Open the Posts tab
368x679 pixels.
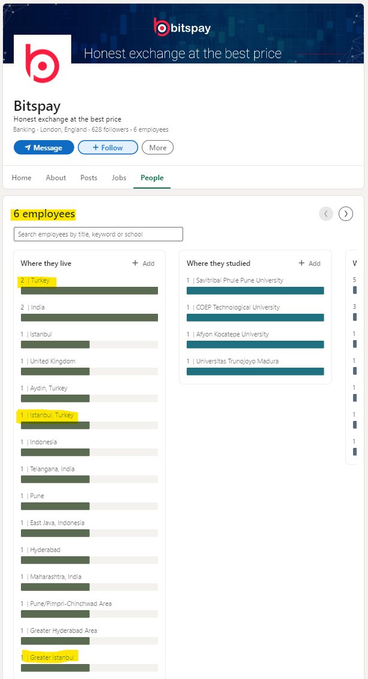[89, 178]
